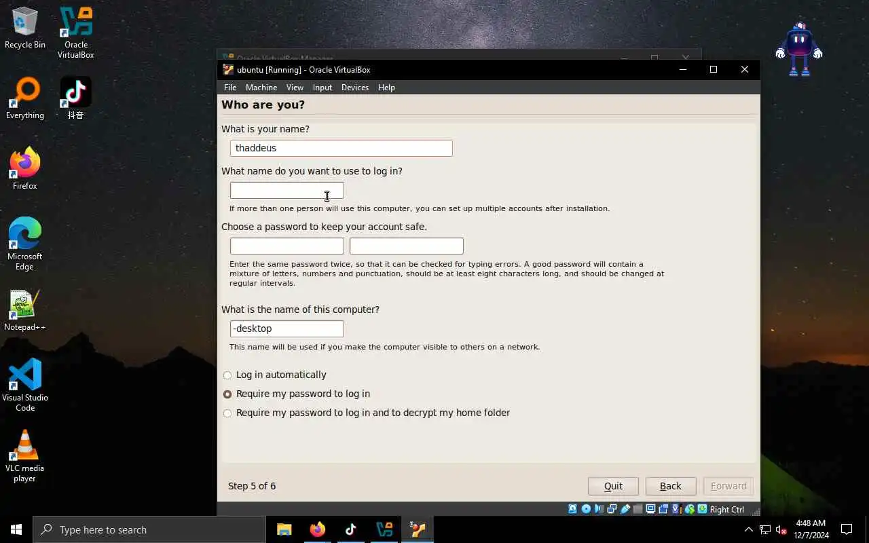The width and height of the screenshot is (869, 543).
Task: Click the Forward button
Action: click(x=728, y=486)
